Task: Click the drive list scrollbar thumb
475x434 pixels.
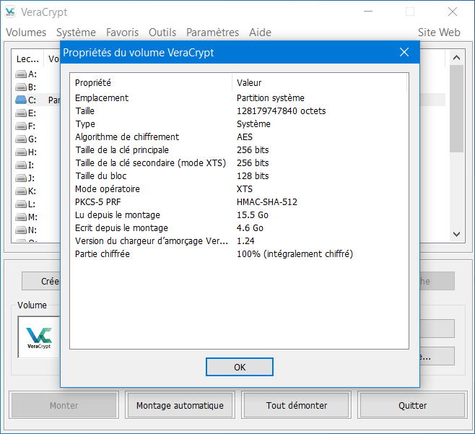Action: [456, 108]
